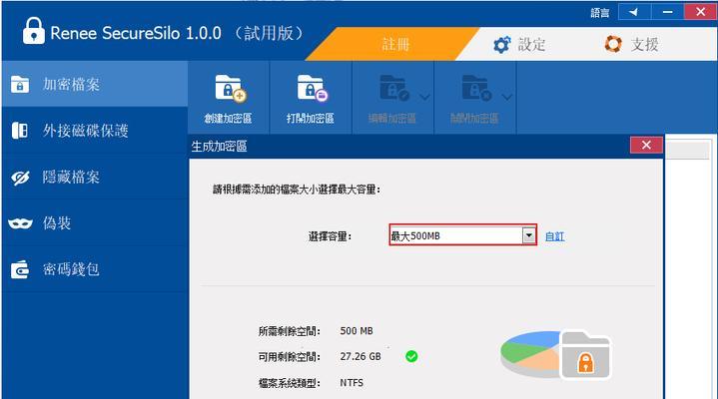Click the '500 MB' required space value
This screenshot has width=718, height=399.
click(x=357, y=331)
